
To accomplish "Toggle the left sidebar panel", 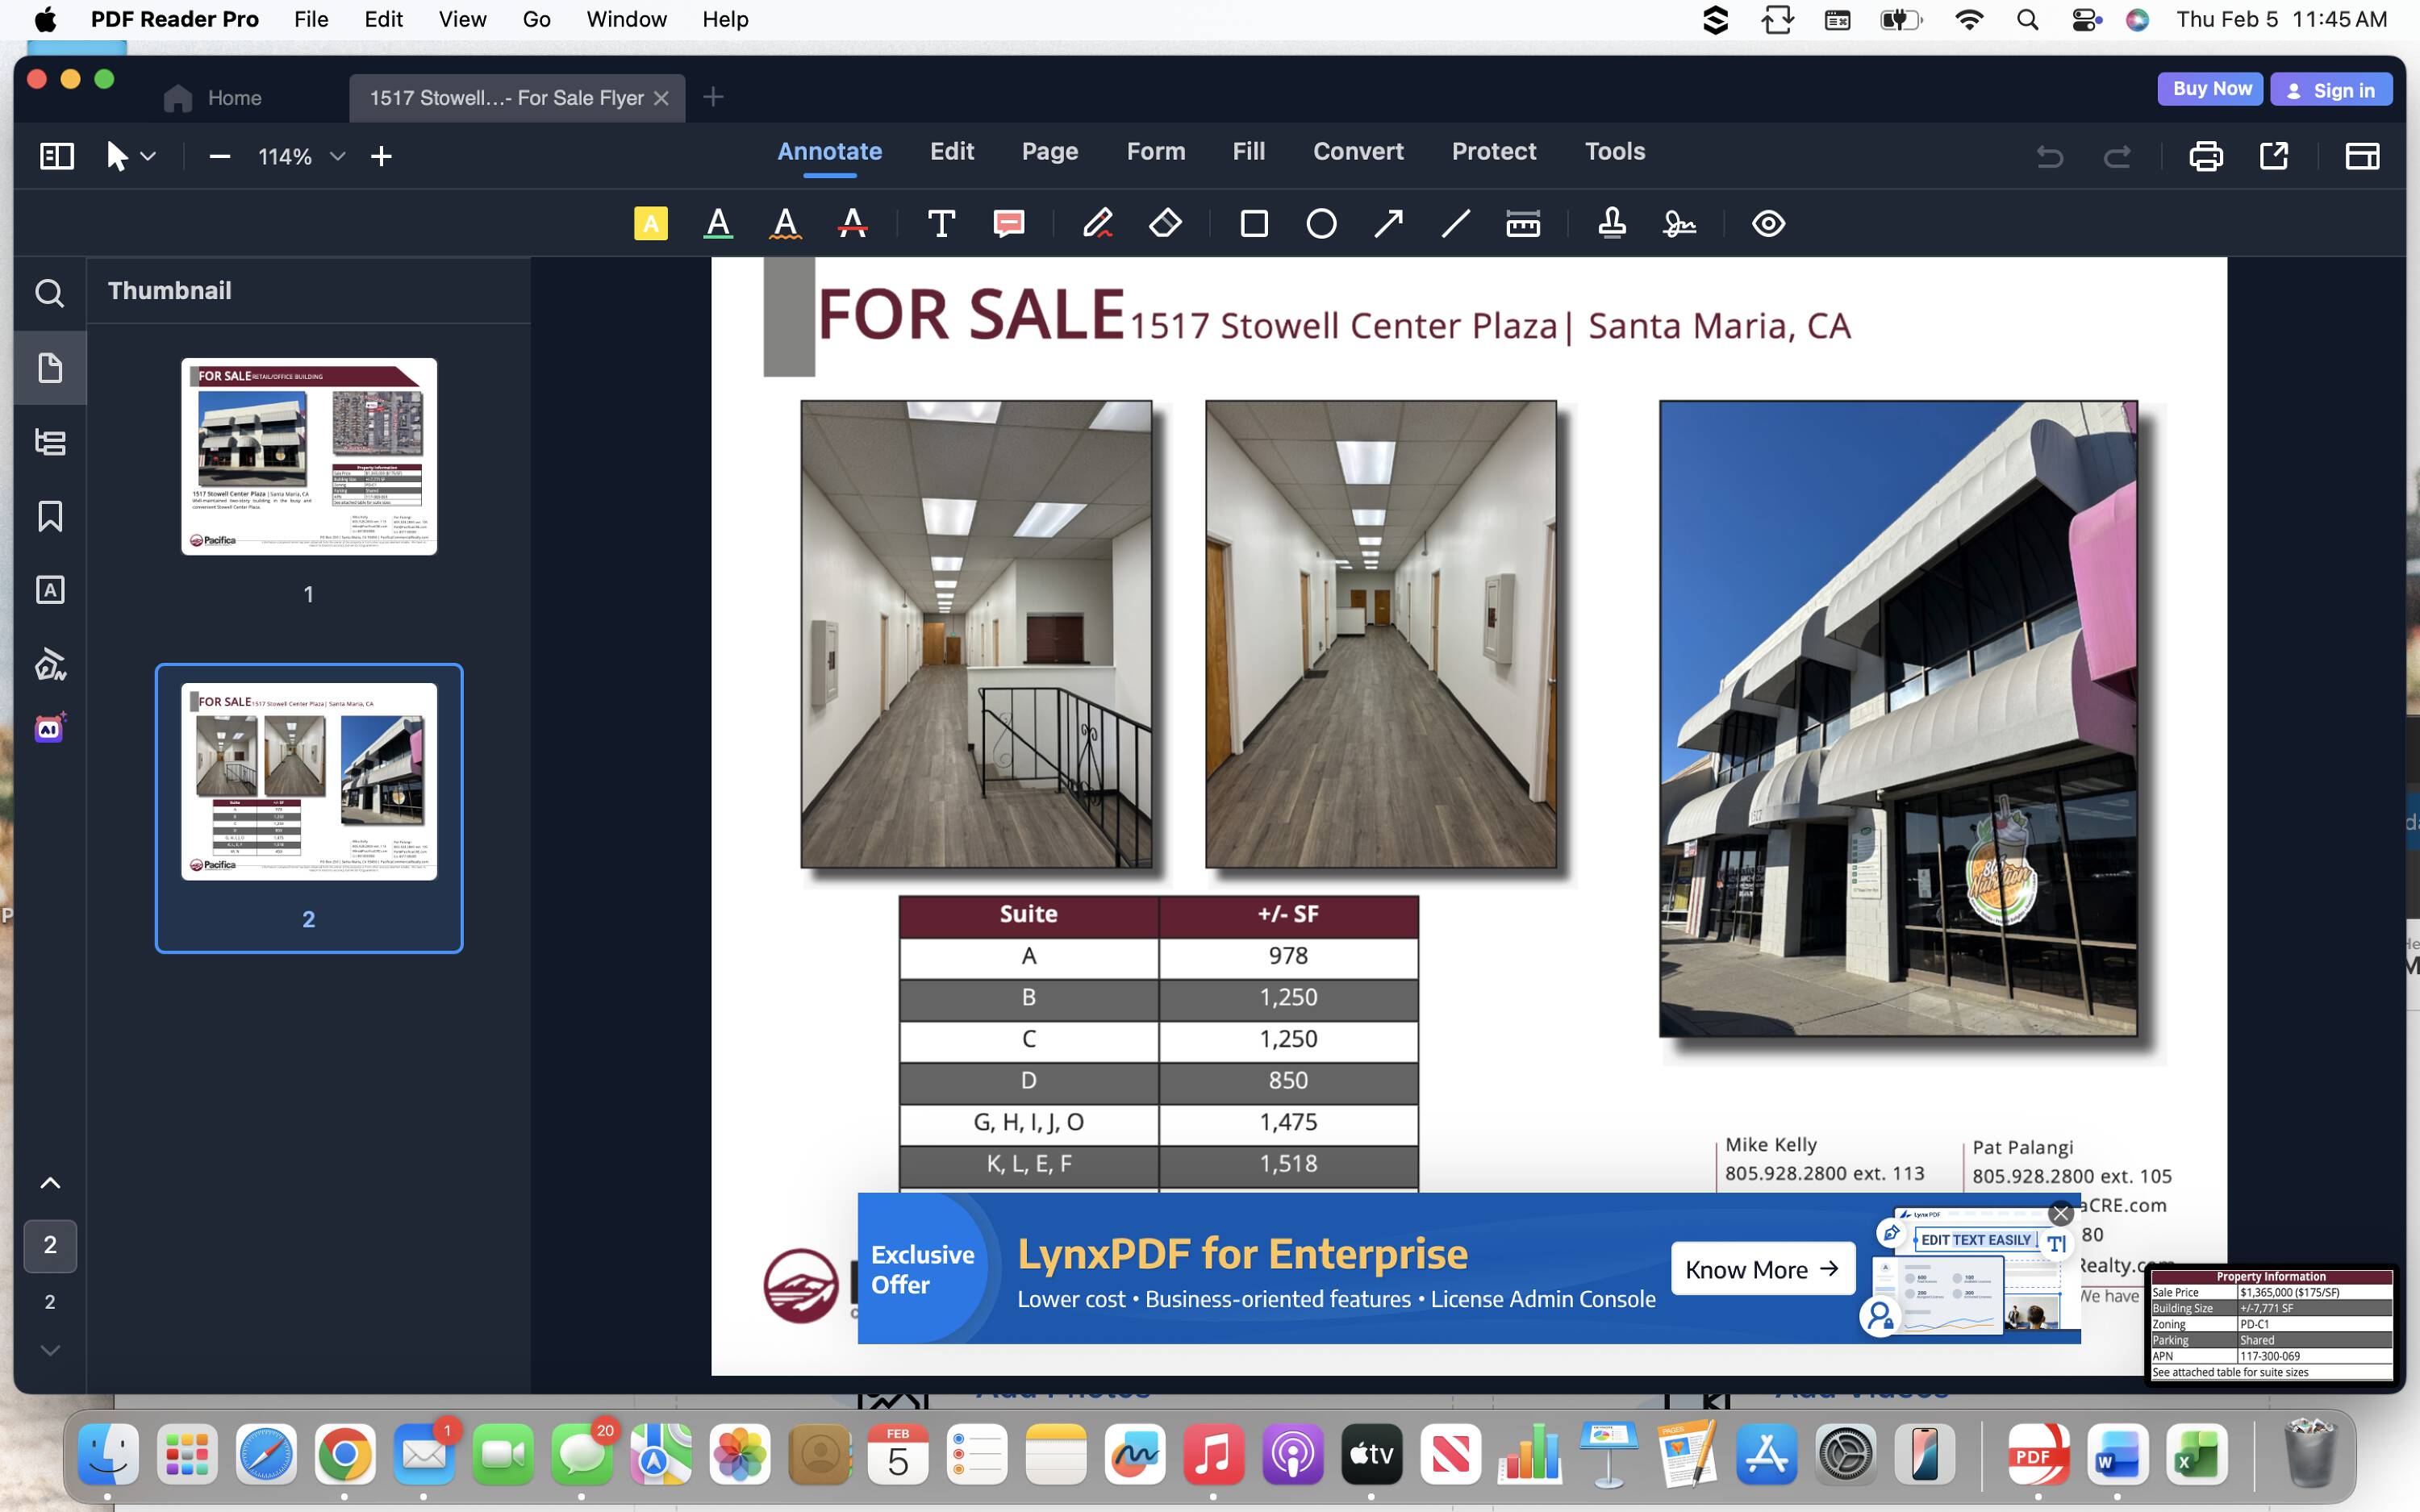I will click(x=57, y=156).
